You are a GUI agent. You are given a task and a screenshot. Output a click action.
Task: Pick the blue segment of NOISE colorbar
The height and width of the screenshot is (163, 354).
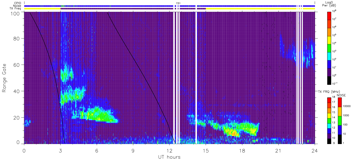tap(340, 130)
